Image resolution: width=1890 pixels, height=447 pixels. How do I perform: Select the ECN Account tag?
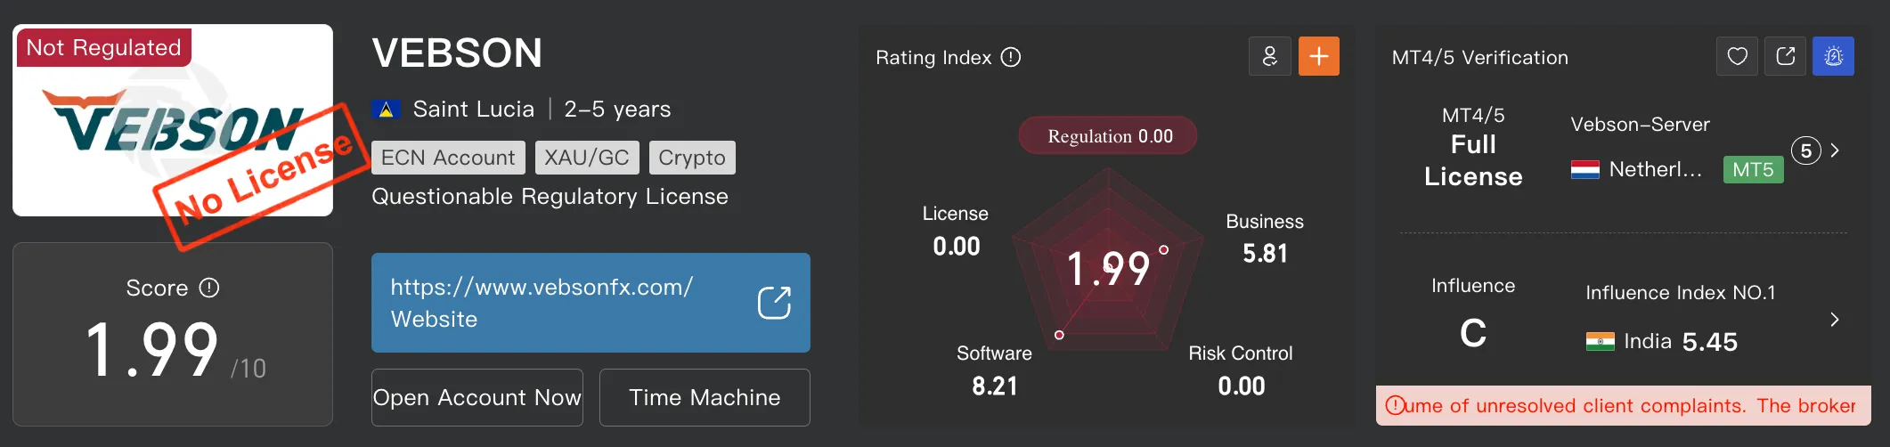coord(448,158)
